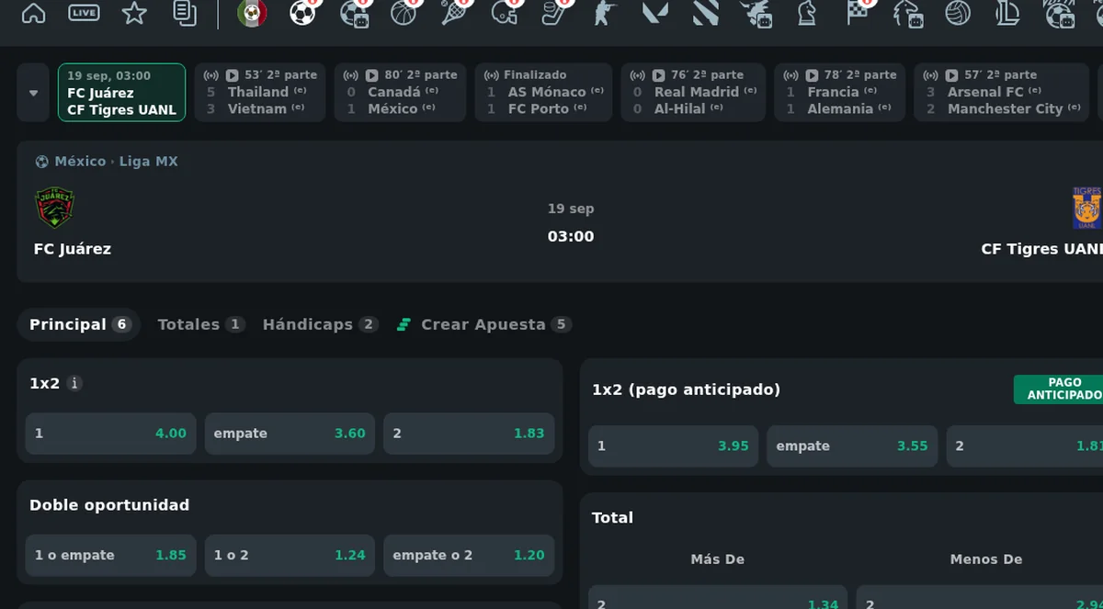Select the Chess knight icon
This screenshot has width=1103, height=609.
[806, 13]
